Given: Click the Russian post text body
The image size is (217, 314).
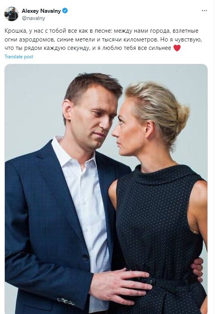Looking at the screenshot, I should [x=103, y=39].
